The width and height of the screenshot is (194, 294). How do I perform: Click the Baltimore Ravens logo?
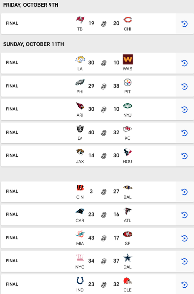coord(128,188)
